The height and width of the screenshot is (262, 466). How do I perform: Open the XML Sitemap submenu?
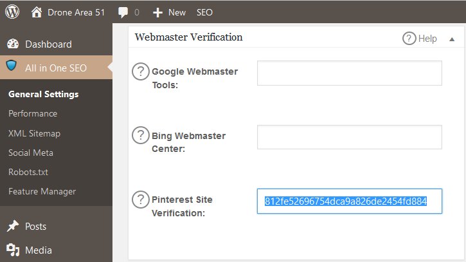tap(34, 133)
